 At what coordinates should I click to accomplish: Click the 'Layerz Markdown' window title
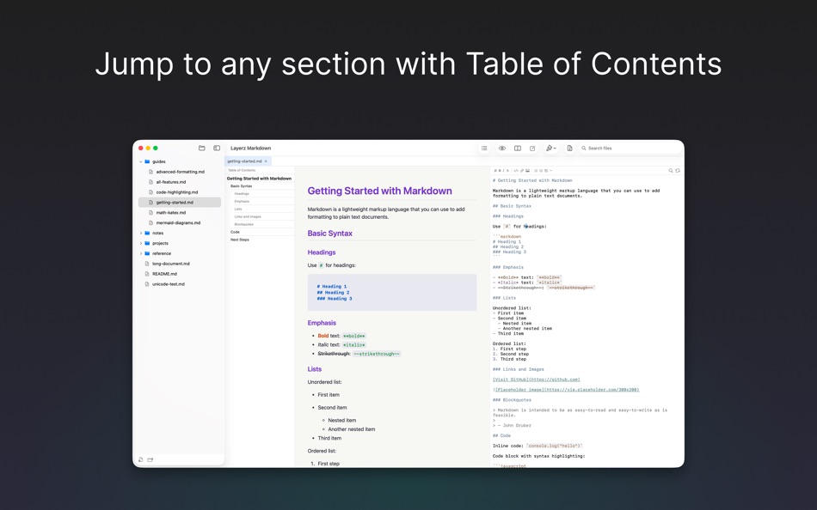click(x=250, y=149)
